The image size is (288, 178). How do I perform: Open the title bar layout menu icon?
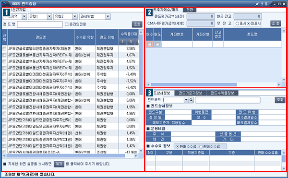click(x=266, y=4)
